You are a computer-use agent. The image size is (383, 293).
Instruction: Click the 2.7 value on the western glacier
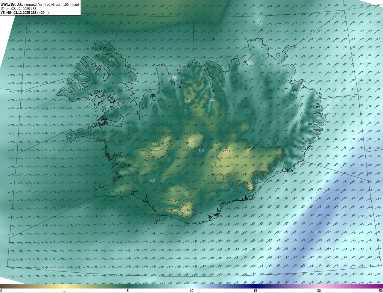pyautogui.click(x=157, y=149)
